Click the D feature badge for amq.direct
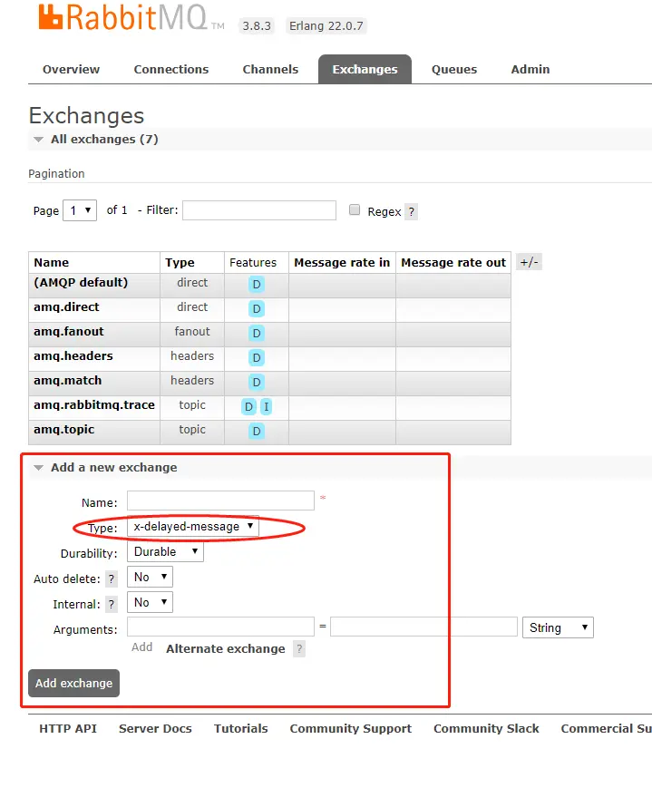Image resolution: width=652 pixels, height=807 pixels. (x=257, y=309)
